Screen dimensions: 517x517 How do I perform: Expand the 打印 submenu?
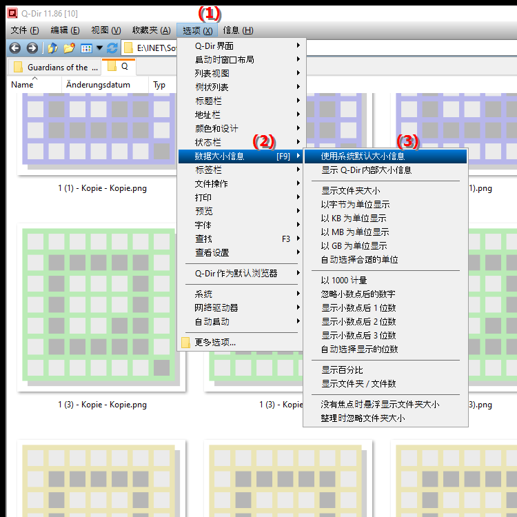click(241, 198)
